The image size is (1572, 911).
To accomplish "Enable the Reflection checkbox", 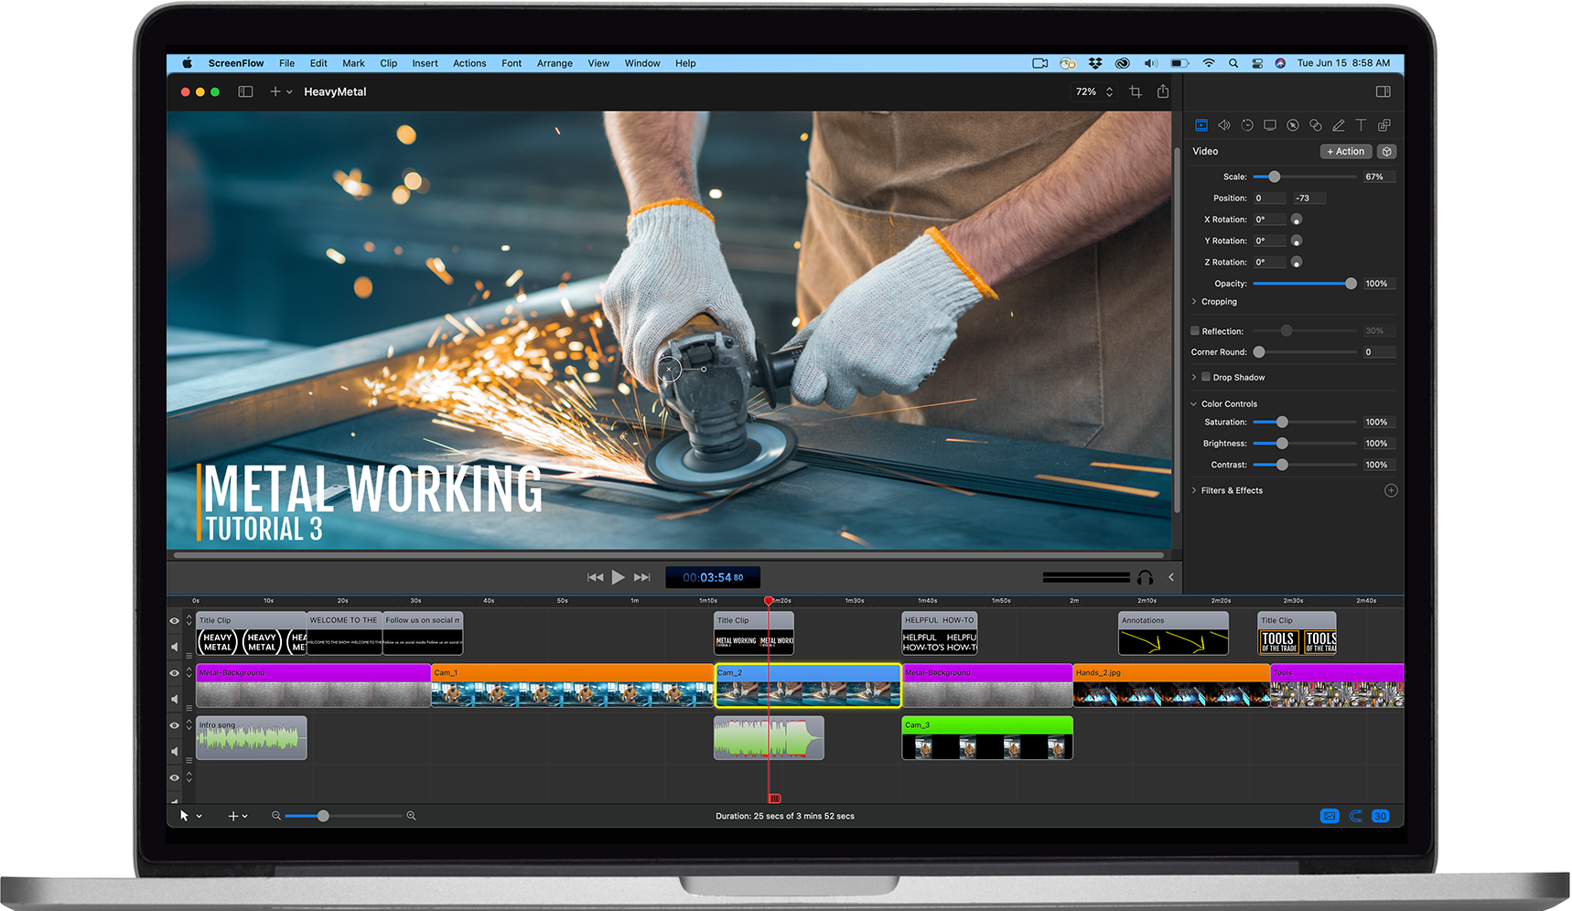I will click(x=1194, y=330).
